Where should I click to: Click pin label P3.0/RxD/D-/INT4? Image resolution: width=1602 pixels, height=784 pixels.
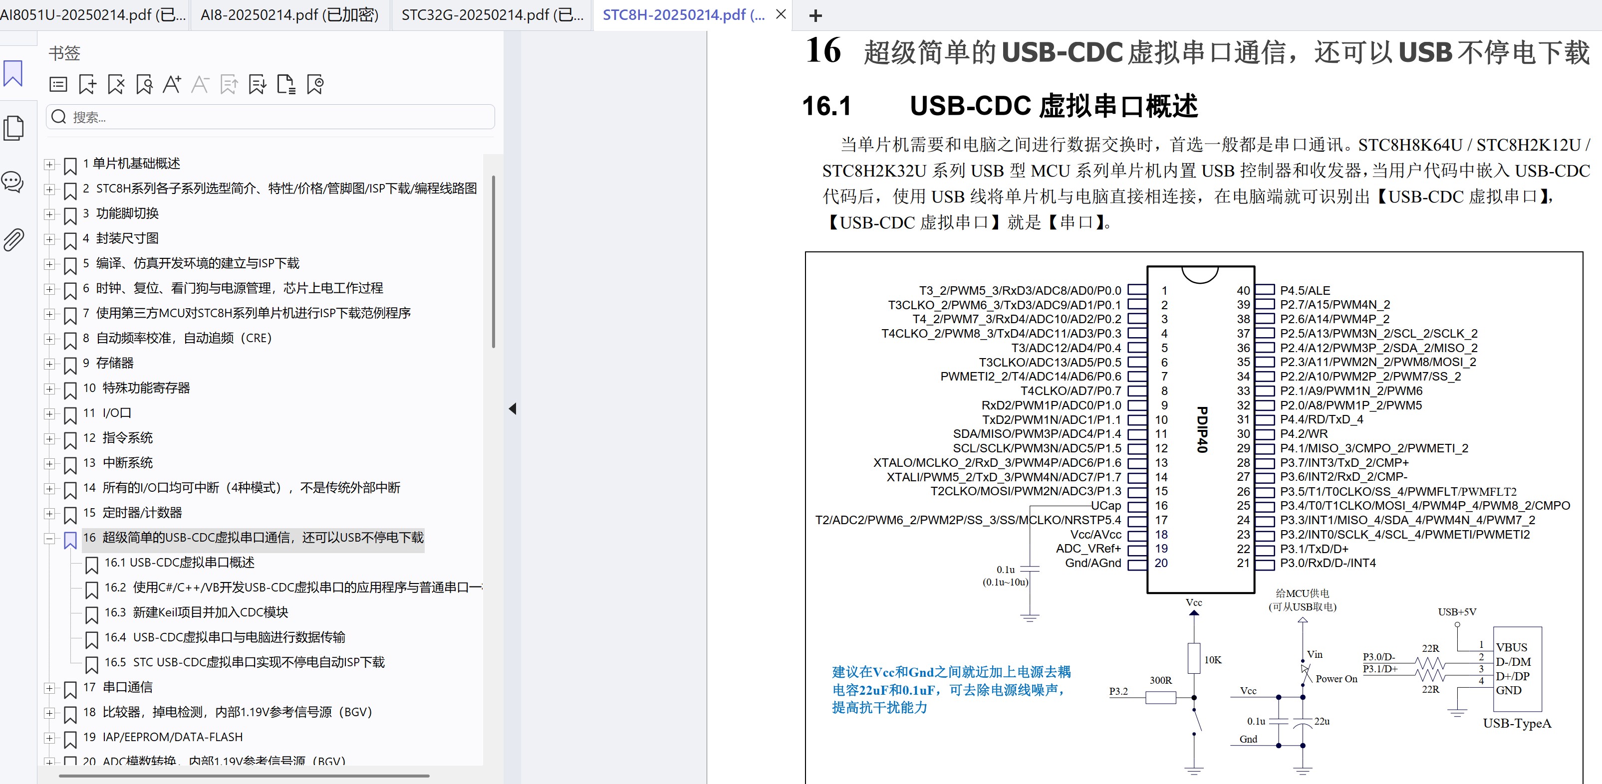(1328, 563)
